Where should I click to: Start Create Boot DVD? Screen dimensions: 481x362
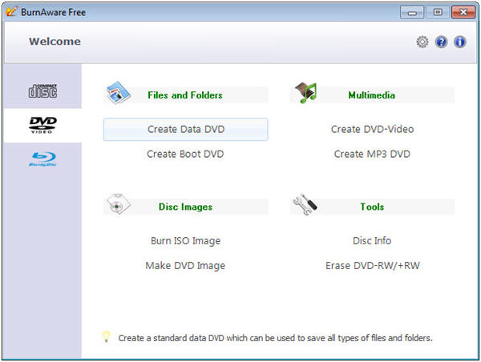[185, 154]
